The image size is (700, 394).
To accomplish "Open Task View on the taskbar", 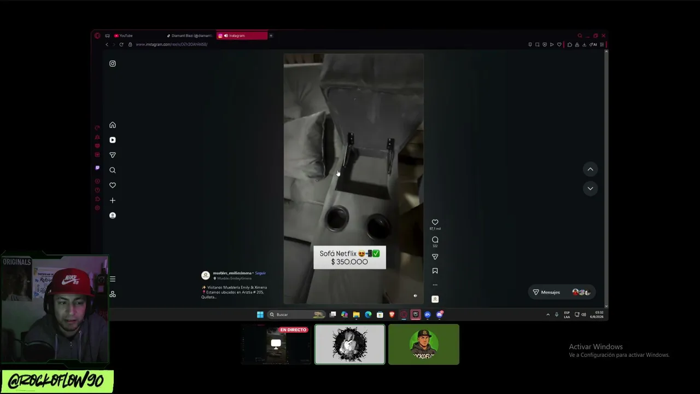I will click(x=332, y=315).
